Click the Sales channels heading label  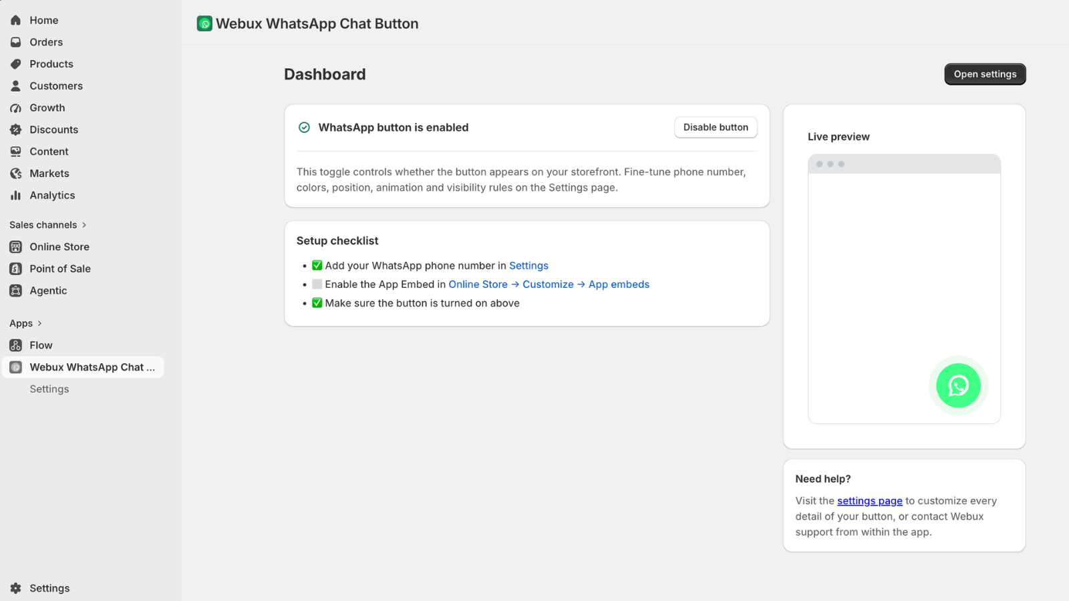[43, 225]
